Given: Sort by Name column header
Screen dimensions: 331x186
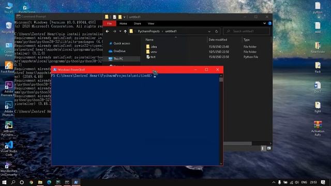Looking at the screenshot, I should (x=149, y=40).
